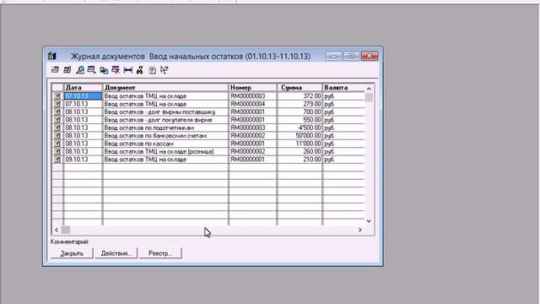The width and height of the screenshot is (540, 304).
Task: Click the sum value 210.00
Action: tap(312, 160)
